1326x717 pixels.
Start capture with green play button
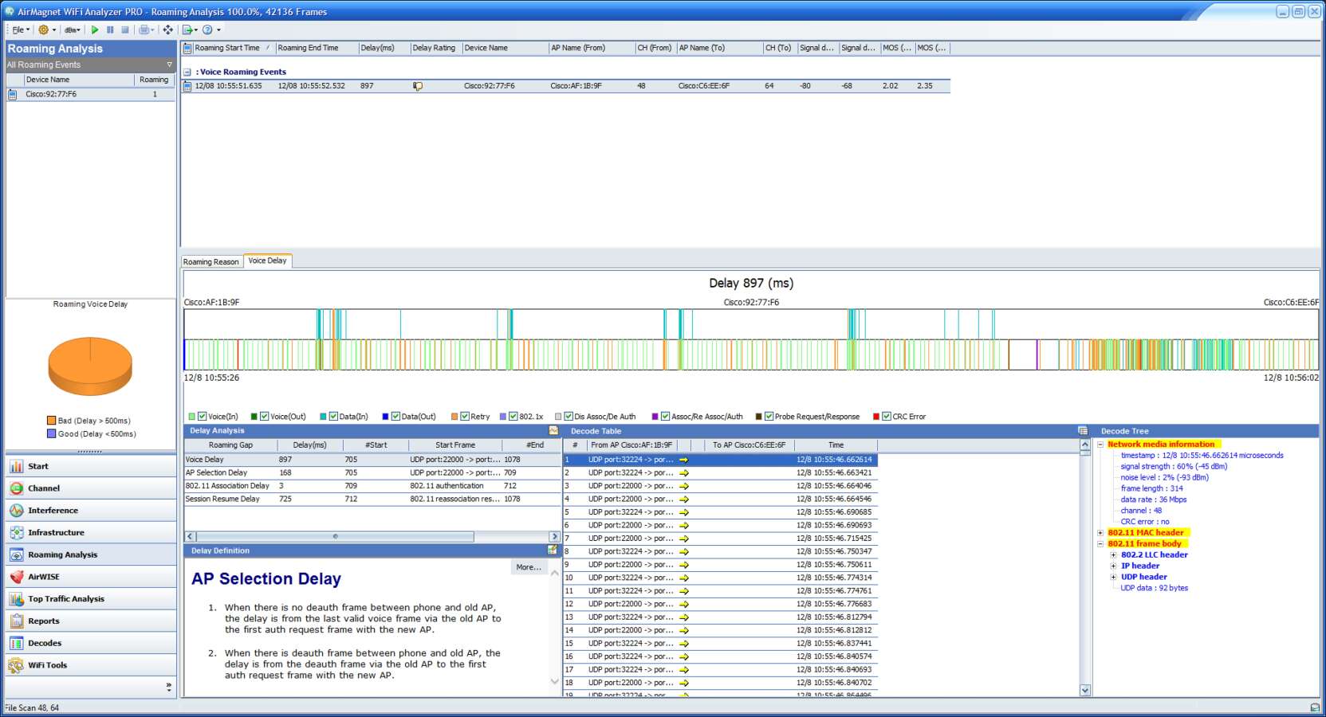pos(95,29)
